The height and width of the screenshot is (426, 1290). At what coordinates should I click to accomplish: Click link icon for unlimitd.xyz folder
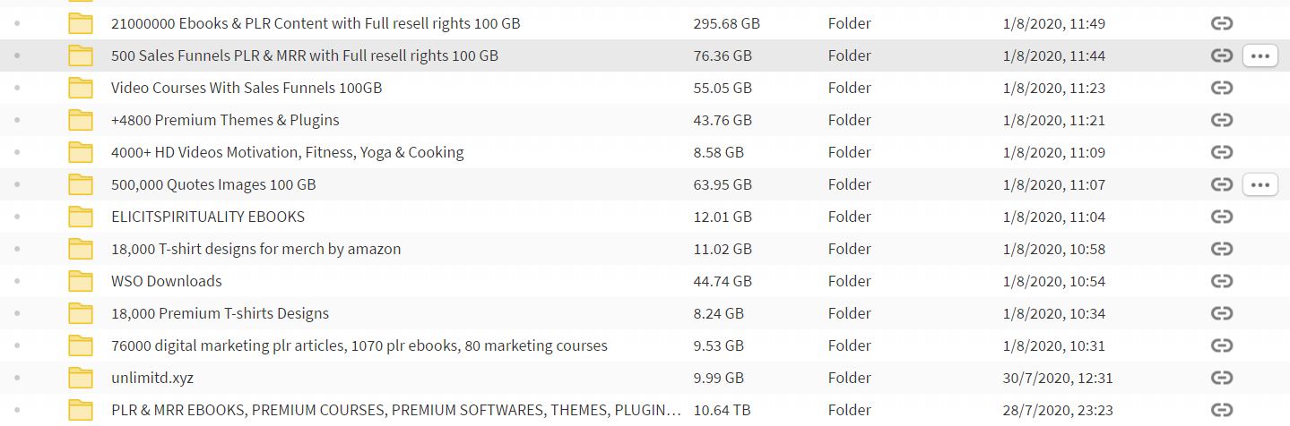[1221, 378]
